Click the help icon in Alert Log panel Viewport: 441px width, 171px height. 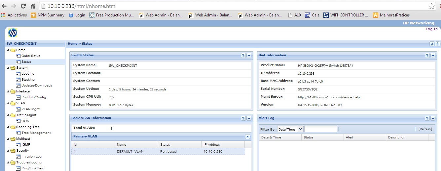[x=427, y=118]
